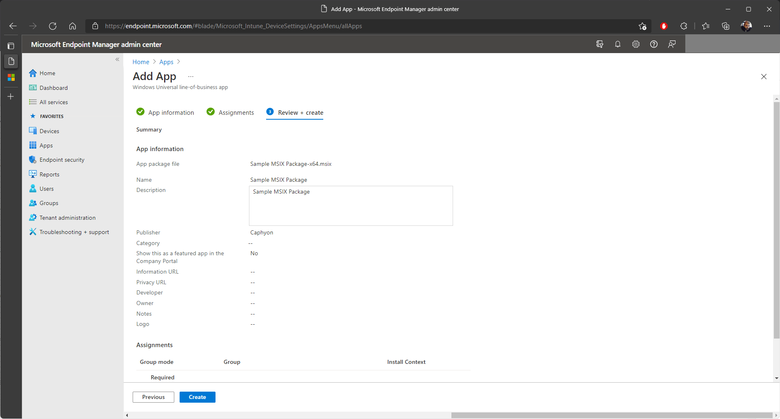Click the scroll left arrow at bottom
The height and width of the screenshot is (419, 780).
[127, 415]
